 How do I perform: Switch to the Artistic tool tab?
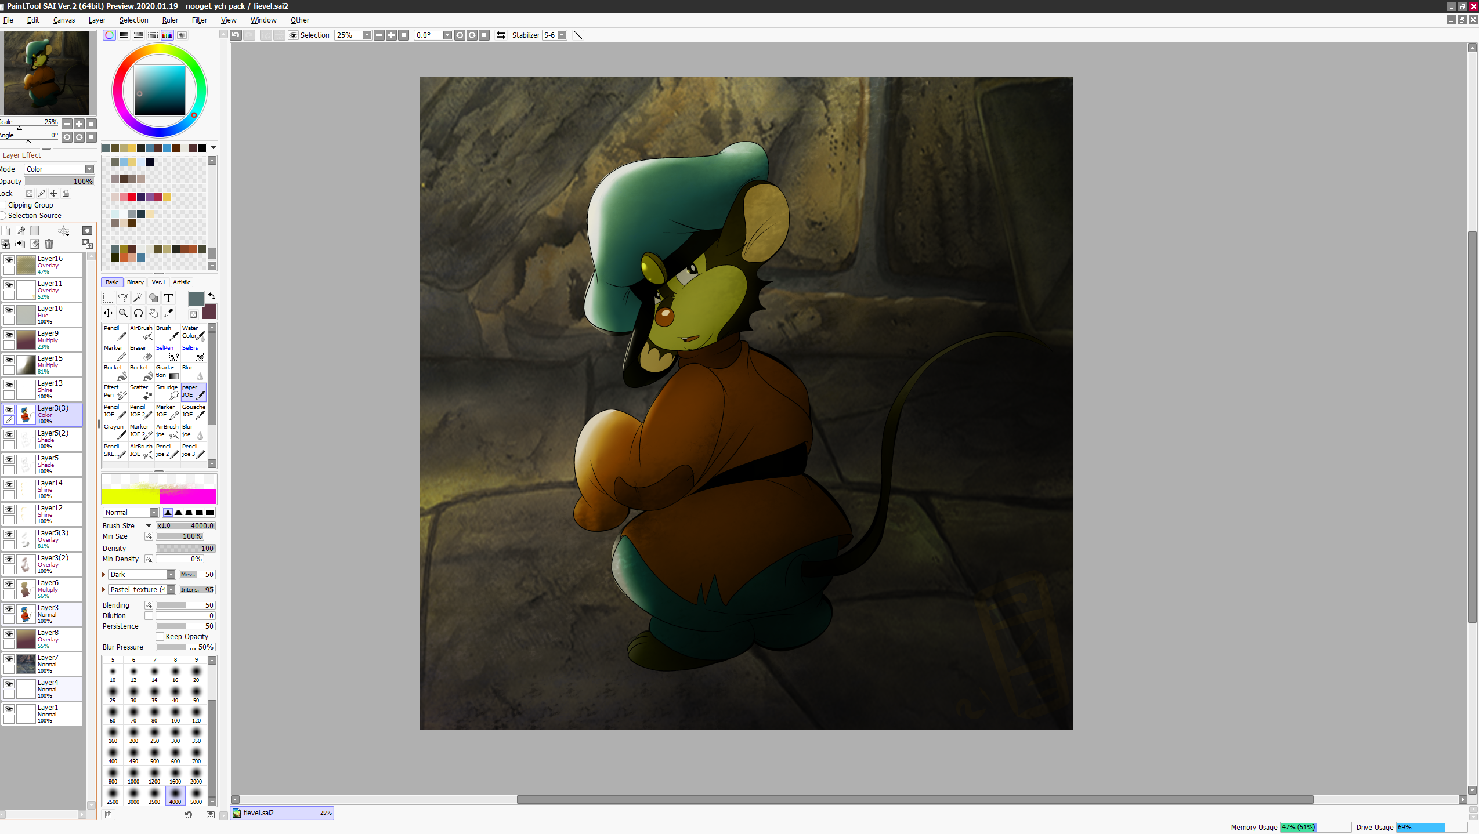click(182, 282)
